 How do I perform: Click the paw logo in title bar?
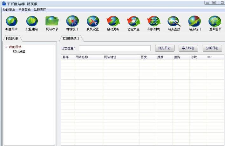(x=4, y=3)
